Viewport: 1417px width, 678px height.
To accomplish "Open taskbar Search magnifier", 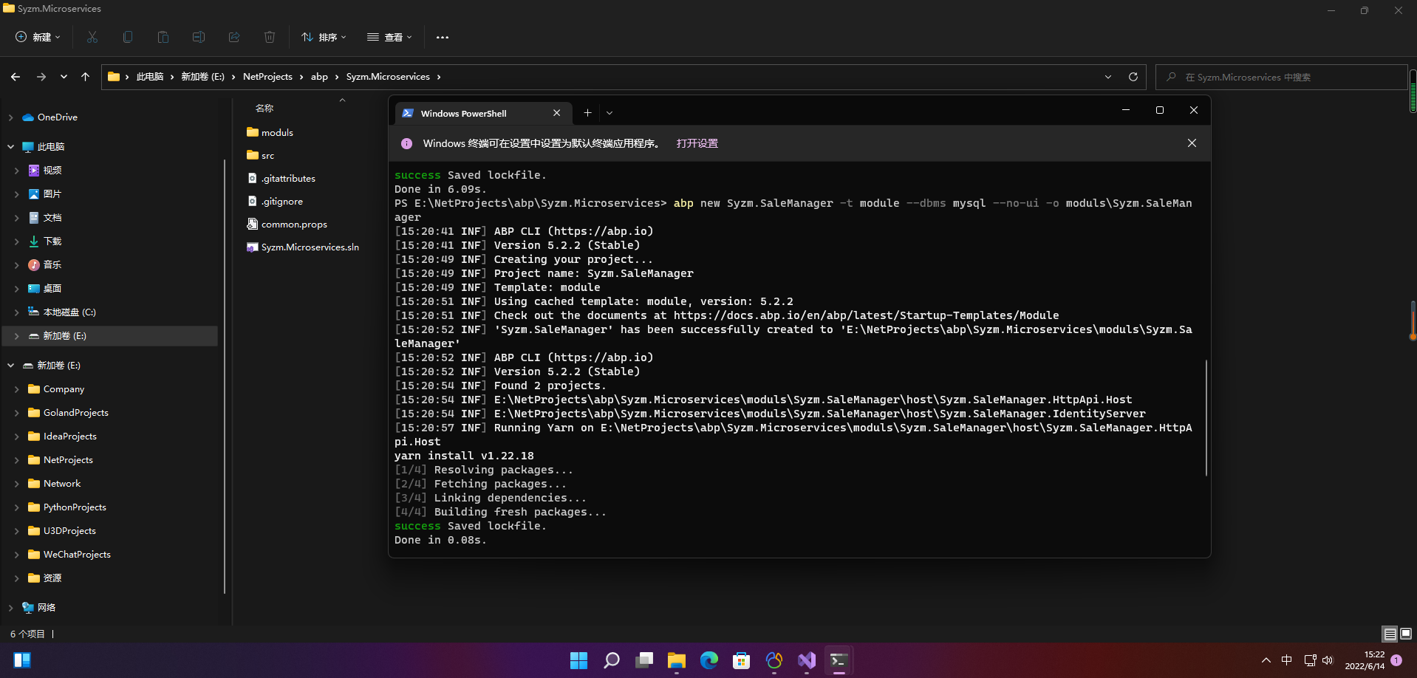I will [x=612, y=660].
